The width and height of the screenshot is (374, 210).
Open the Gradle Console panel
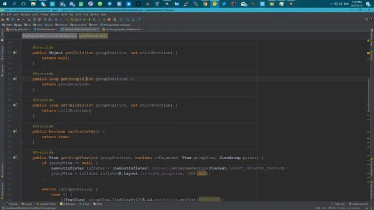tap(358, 204)
